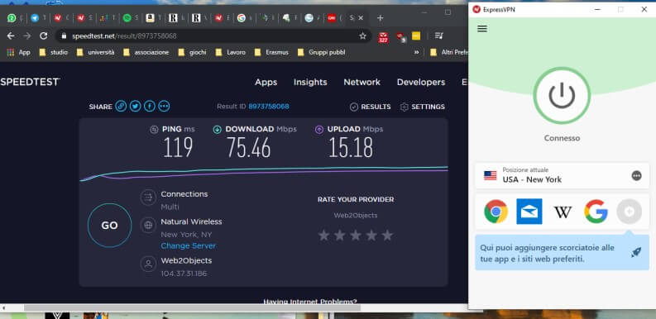Toggle the ExpressVPN power button off
The width and height of the screenshot is (656, 319).
562,95
